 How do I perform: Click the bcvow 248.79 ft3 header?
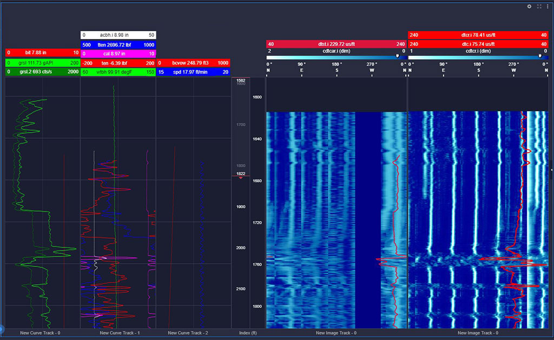click(194, 63)
